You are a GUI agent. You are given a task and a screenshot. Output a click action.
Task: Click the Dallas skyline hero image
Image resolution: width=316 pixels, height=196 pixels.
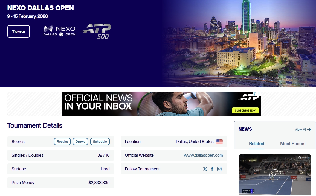click(x=239, y=43)
